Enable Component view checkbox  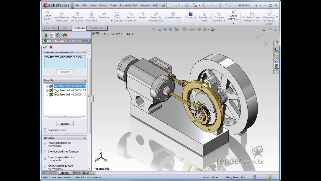[45, 130]
